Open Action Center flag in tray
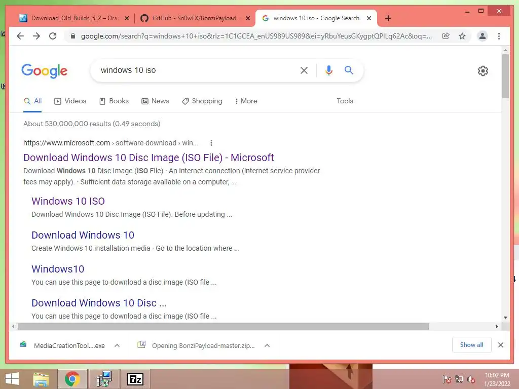Screen dimensions: 519x389 pyautogui.click(x=447, y=379)
